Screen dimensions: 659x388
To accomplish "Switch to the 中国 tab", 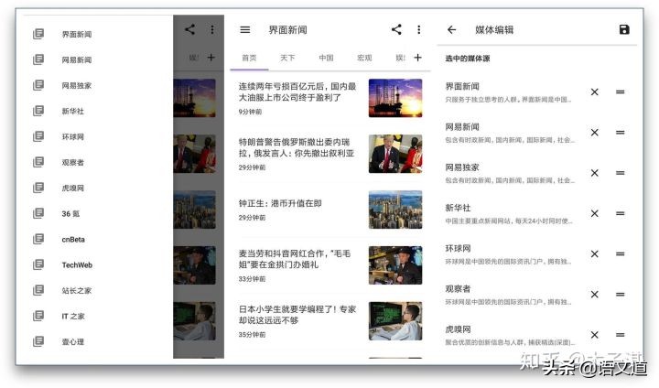I will click(326, 58).
